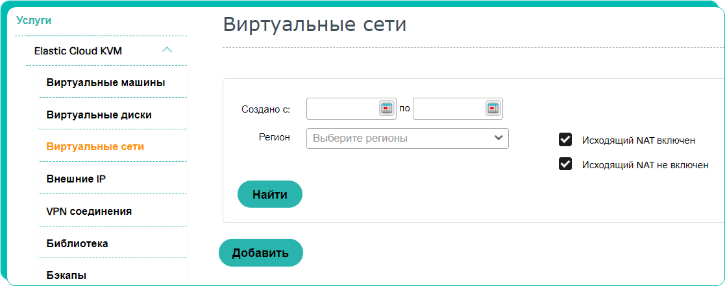
Task: Click the Найти search button
Action: (x=270, y=194)
